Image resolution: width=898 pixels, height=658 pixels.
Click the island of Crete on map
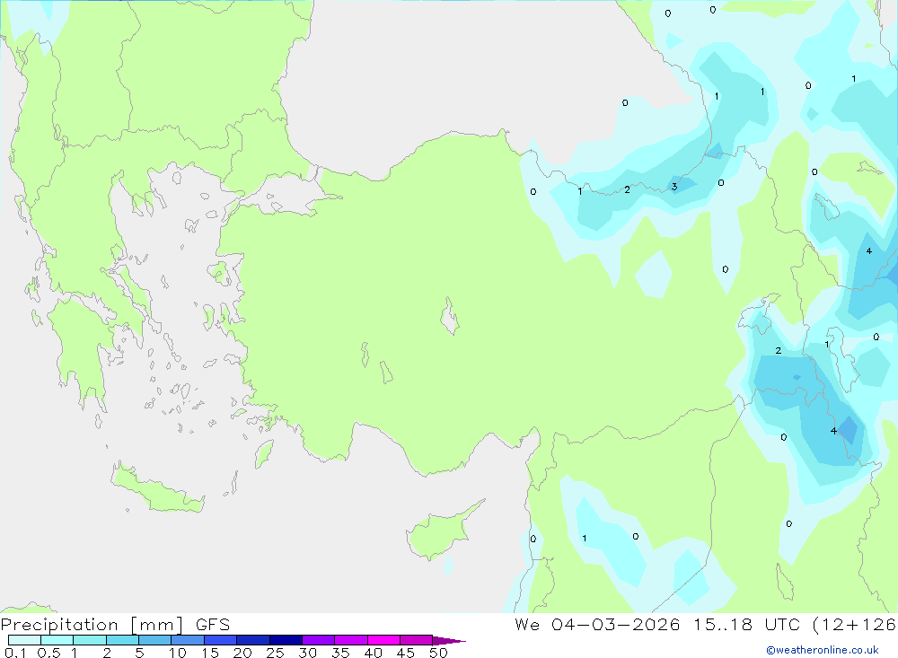(x=157, y=489)
